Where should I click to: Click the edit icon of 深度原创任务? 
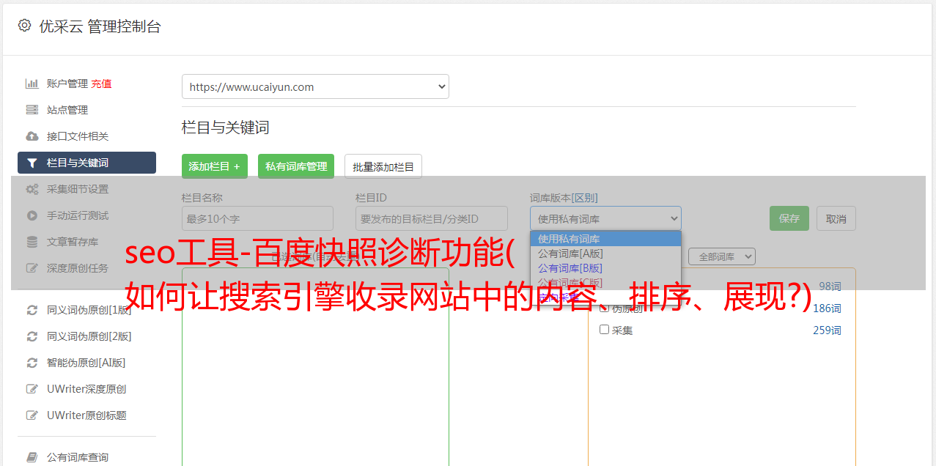32,268
